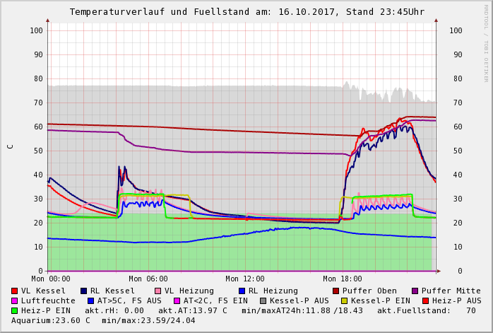The image size is (493, 333).
Task: Click the purple Puffer Mitte legend swatch
Action: tap(415, 291)
